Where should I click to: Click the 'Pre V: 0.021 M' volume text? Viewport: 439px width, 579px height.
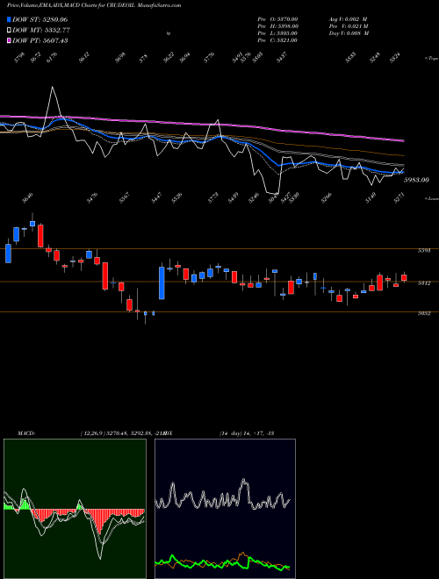click(x=349, y=26)
